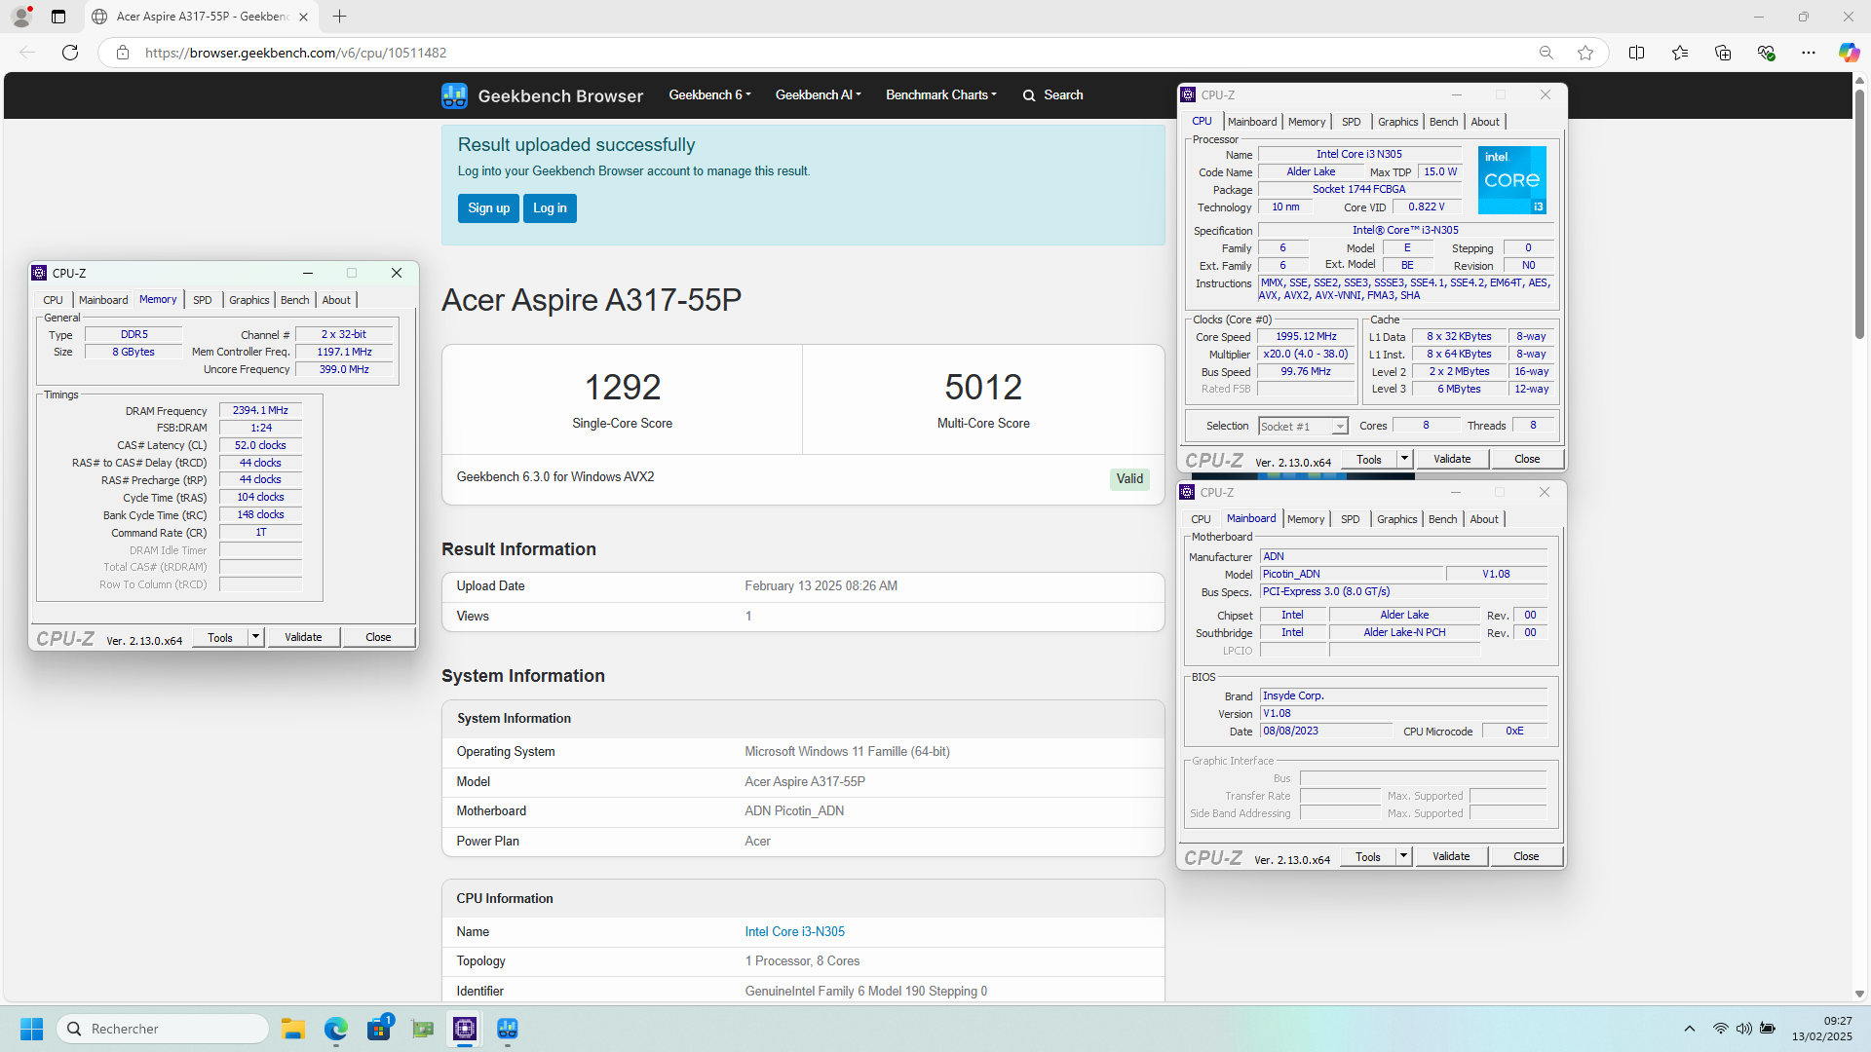
Task: Click Validate in Memory CPU-Z window
Action: (303, 637)
